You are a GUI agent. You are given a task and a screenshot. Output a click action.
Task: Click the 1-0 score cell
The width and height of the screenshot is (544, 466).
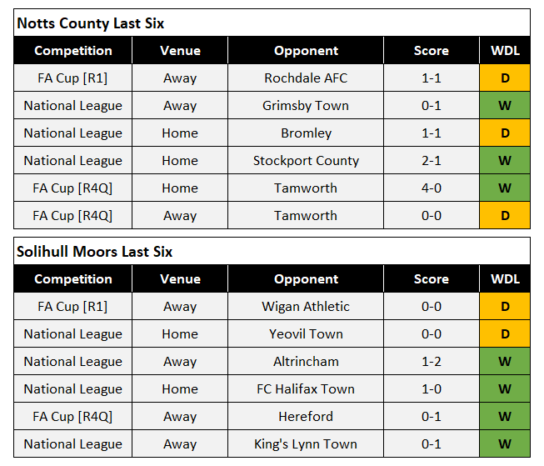point(432,389)
